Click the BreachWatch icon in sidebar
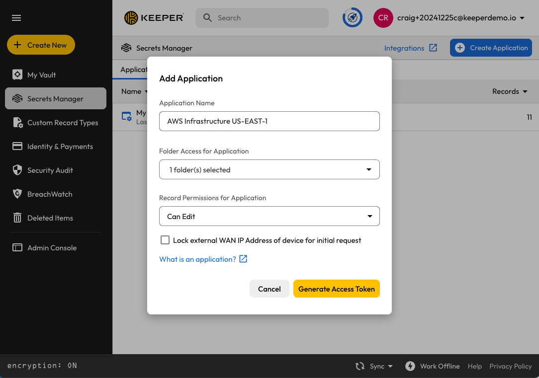This screenshot has height=378, width=539. [x=17, y=194]
